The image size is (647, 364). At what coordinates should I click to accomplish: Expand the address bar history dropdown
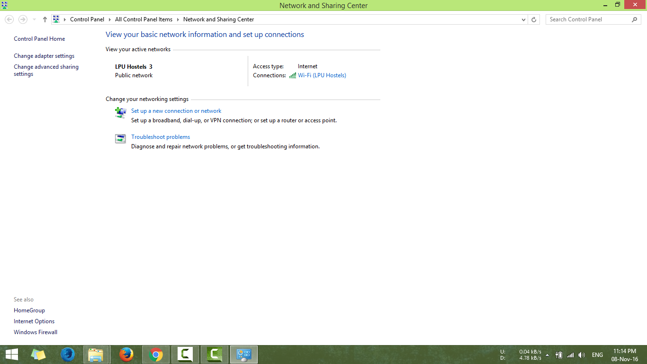tap(523, 19)
